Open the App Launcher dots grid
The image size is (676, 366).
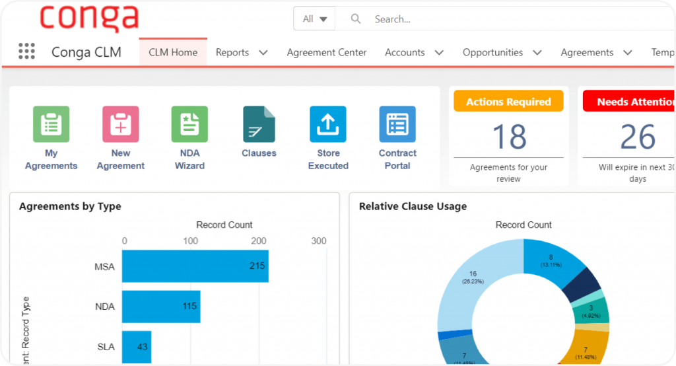[x=26, y=52]
